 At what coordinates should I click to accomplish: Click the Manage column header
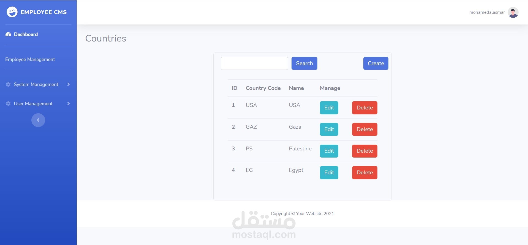tap(330, 88)
